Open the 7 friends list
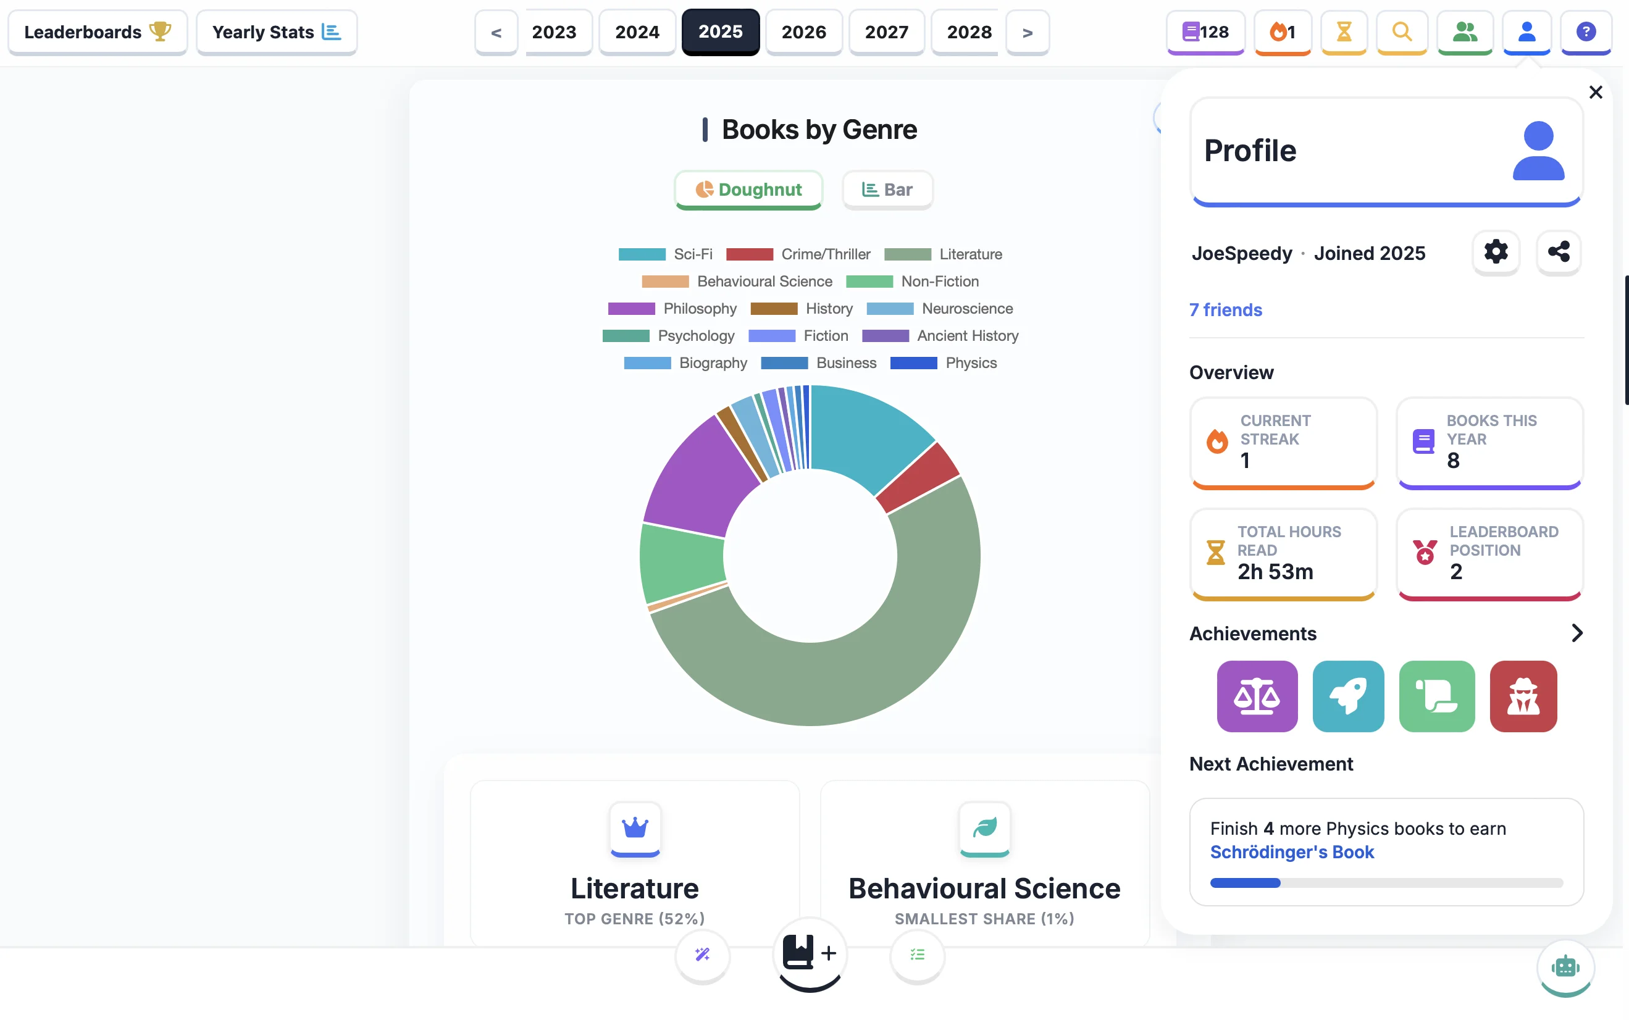Viewport: 1629px width, 1020px height. point(1225,310)
